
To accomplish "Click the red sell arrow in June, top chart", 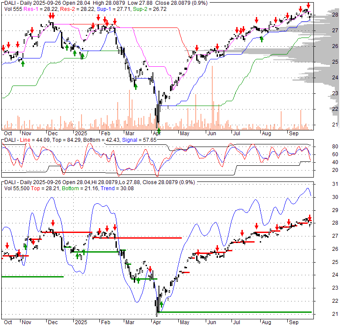I will coord(217,46).
